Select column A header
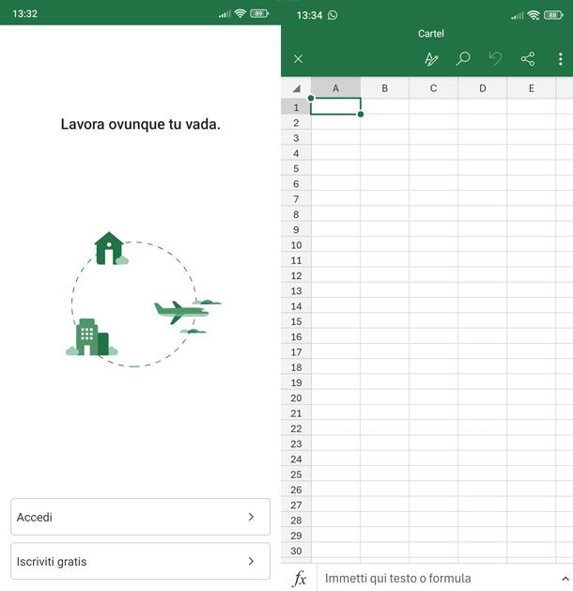573x591 pixels. [x=335, y=88]
